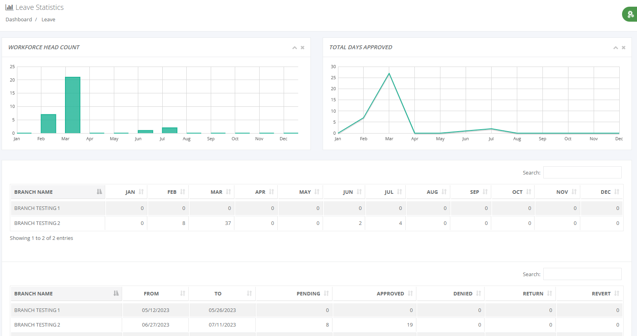Focus the leave status table Search field
The width and height of the screenshot is (637, 336).
(582, 274)
